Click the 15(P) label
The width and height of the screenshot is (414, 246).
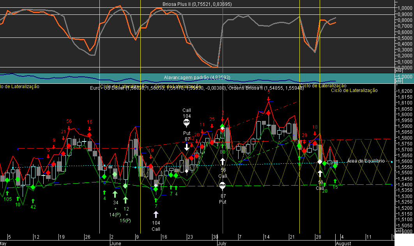point(126,220)
